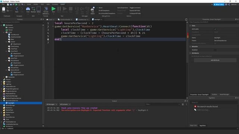
Task: Switch to the MODEL ribbon tab
Action: pyautogui.click(x=36, y=4)
